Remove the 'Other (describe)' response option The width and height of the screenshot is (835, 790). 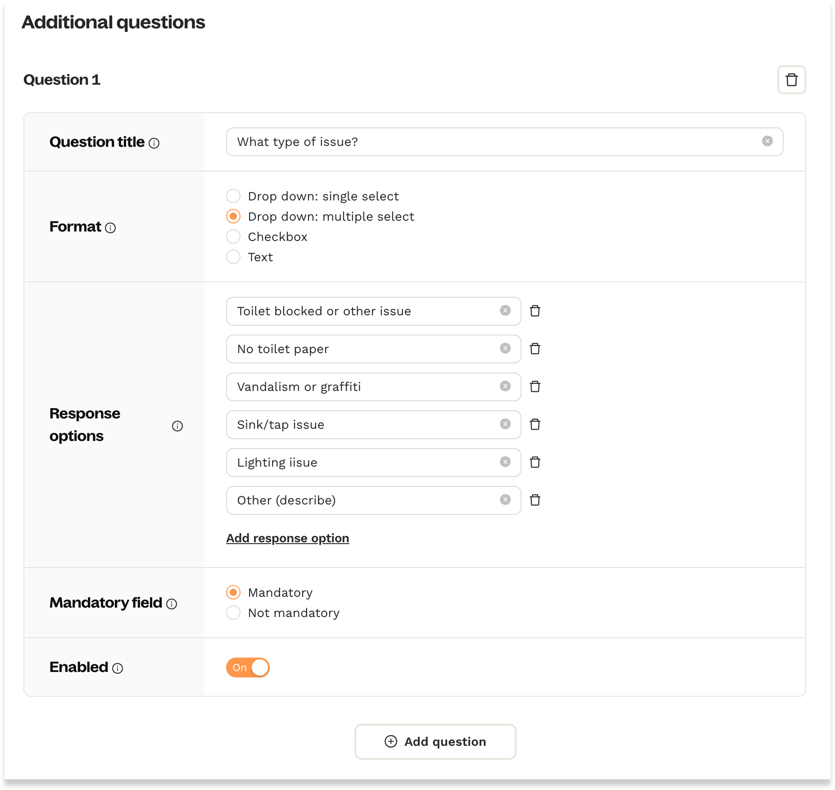(535, 500)
